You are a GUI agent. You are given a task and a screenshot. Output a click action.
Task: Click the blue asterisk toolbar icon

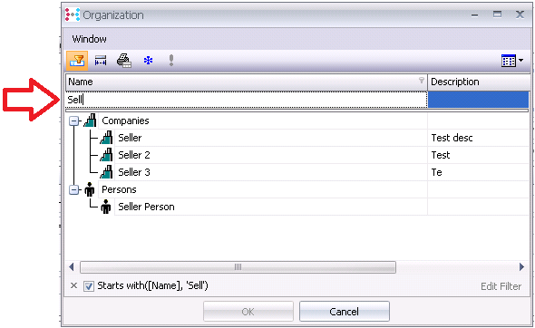point(148,61)
